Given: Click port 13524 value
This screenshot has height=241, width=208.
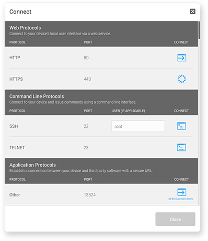Looking at the screenshot, I should tap(89, 195).
